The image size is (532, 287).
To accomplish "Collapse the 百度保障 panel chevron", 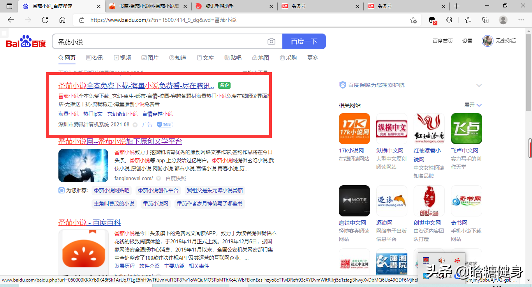I will 479,85.
